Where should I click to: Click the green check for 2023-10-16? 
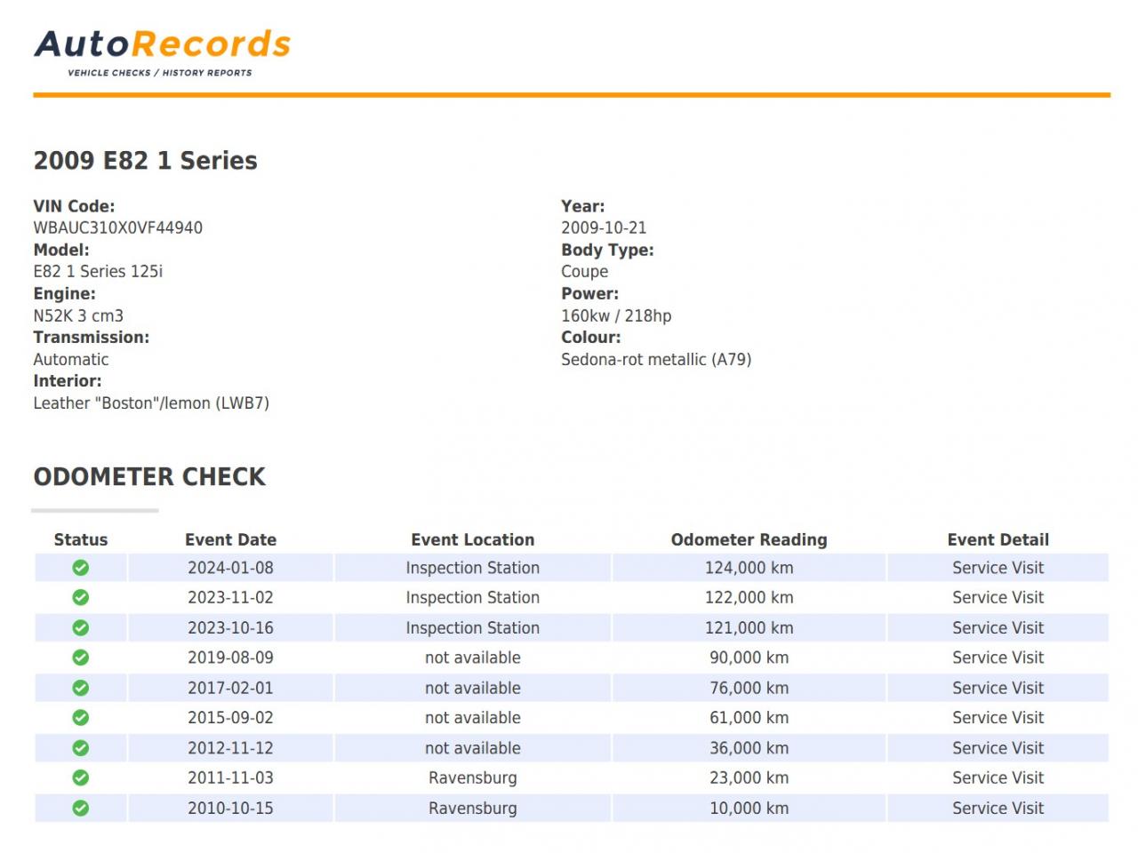(x=81, y=627)
